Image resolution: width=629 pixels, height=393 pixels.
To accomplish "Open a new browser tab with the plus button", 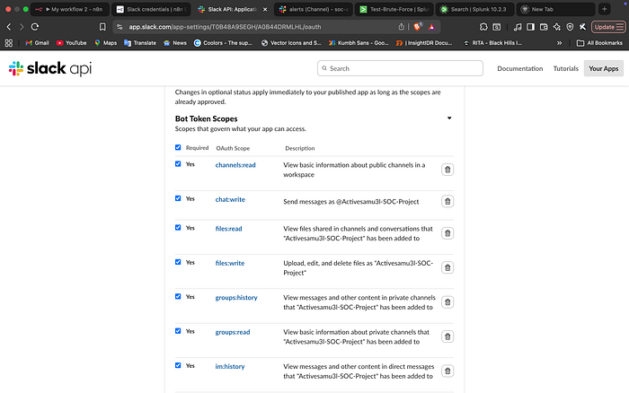I will click(604, 9).
